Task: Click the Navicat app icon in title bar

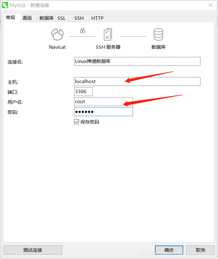Action: tap(5, 5)
